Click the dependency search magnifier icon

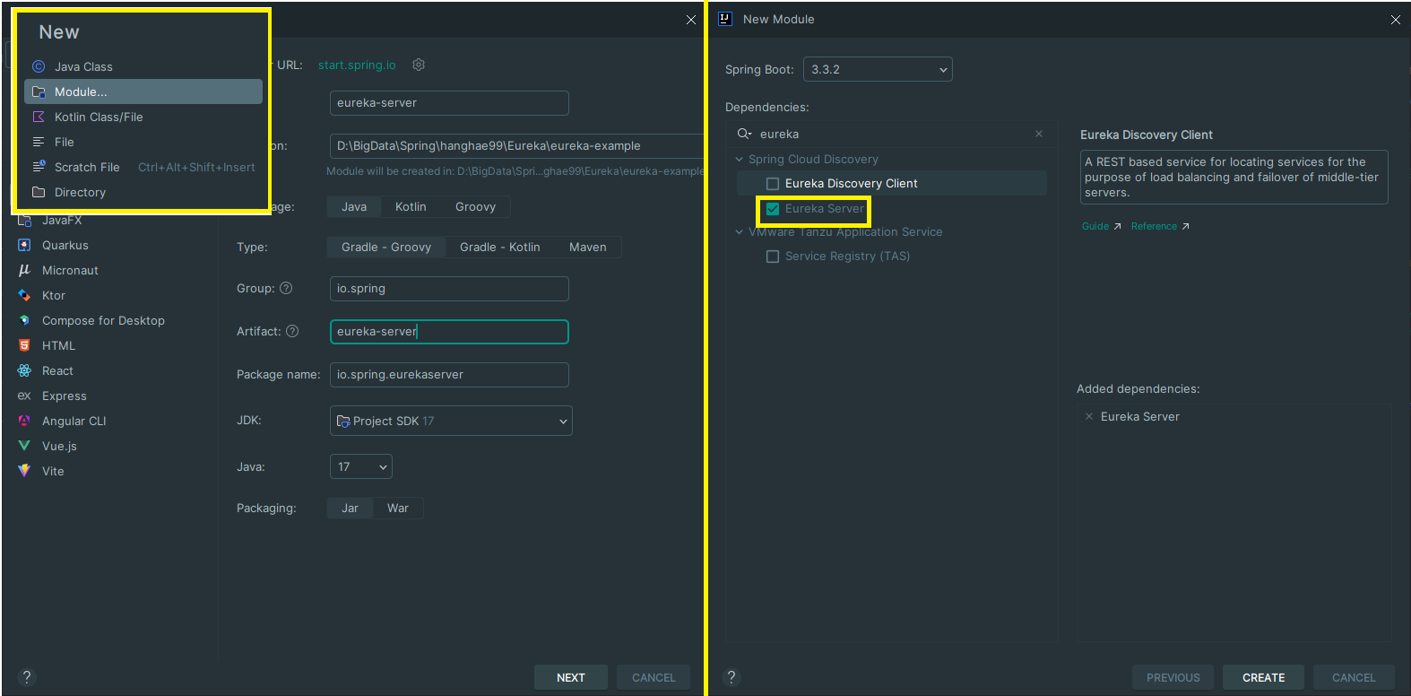click(x=744, y=134)
